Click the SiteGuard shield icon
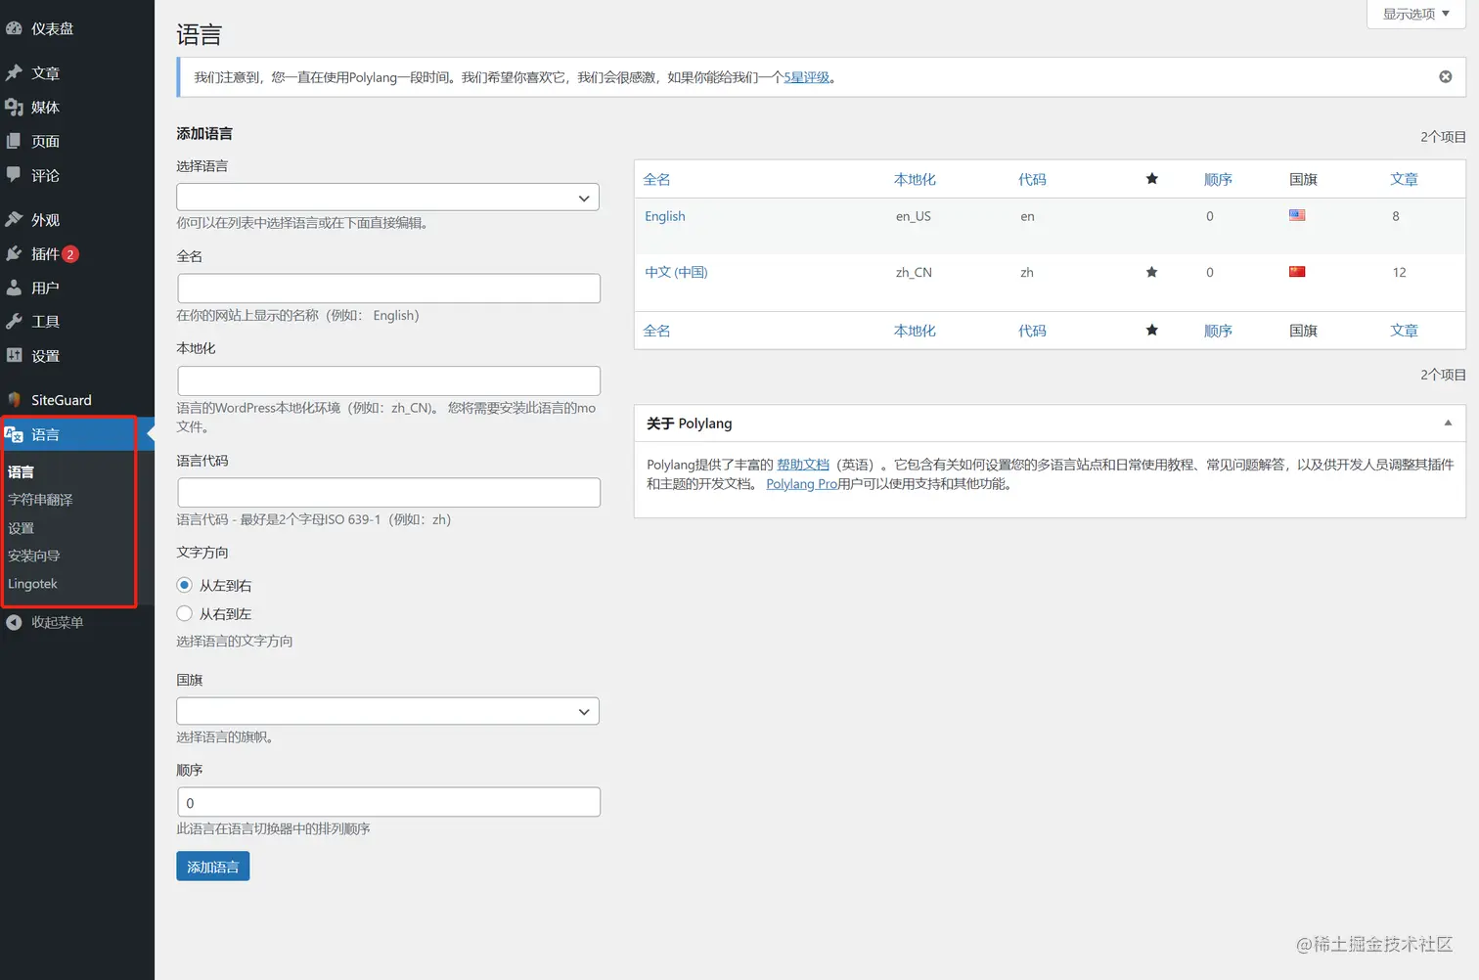 click(x=14, y=399)
